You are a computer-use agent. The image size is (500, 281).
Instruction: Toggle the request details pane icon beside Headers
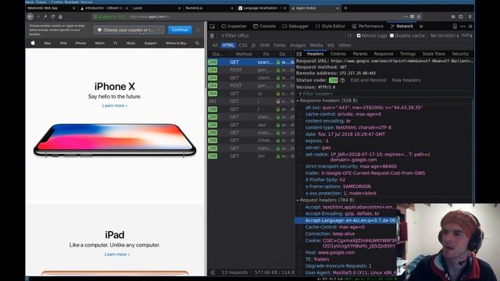pyautogui.click(x=298, y=54)
